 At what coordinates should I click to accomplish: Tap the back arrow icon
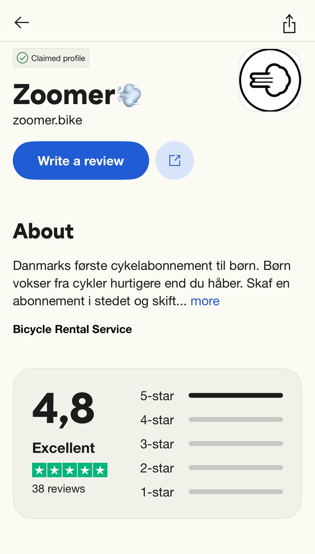point(22,22)
